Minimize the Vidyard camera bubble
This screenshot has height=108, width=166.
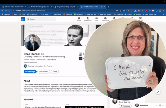click(x=158, y=92)
